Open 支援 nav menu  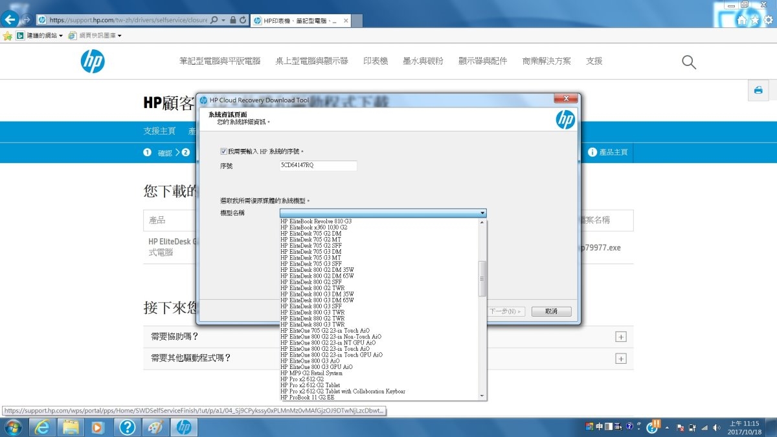(594, 61)
